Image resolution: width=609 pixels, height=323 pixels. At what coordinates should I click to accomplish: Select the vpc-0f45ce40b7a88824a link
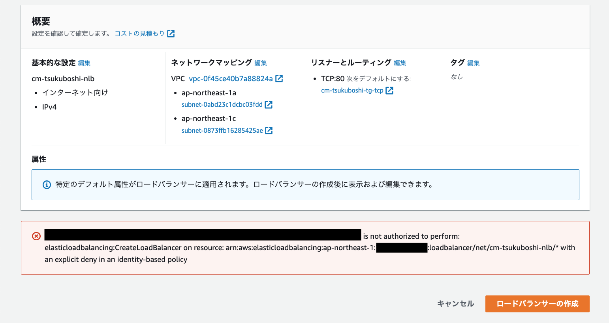(231, 78)
